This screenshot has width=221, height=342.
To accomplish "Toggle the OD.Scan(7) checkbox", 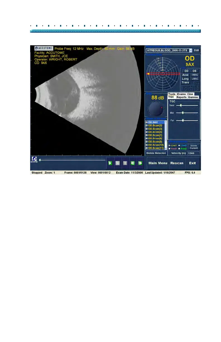I will click(147, 135).
